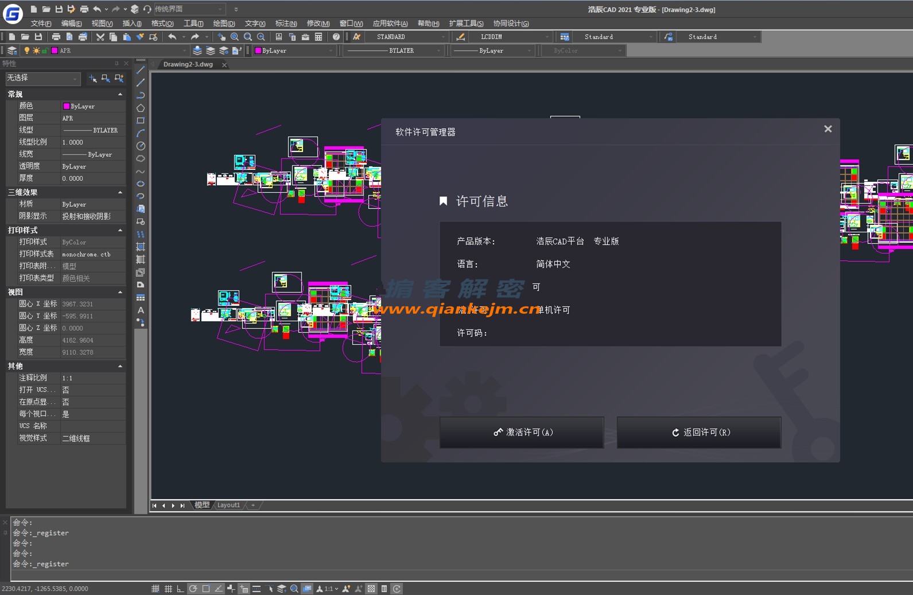
Task: Open the Help question mark icon
Action: [x=336, y=37]
